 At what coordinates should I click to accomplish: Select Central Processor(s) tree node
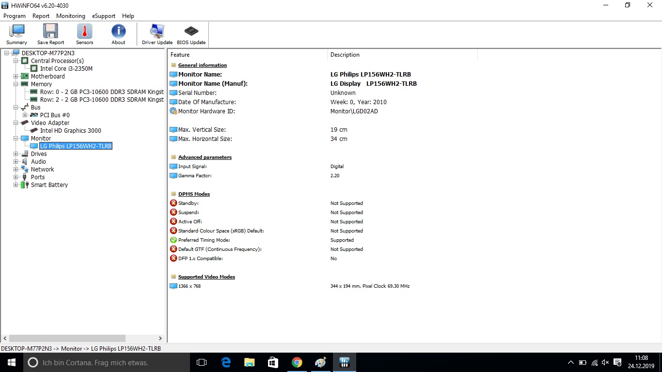pyautogui.click(x=57, y=61)
